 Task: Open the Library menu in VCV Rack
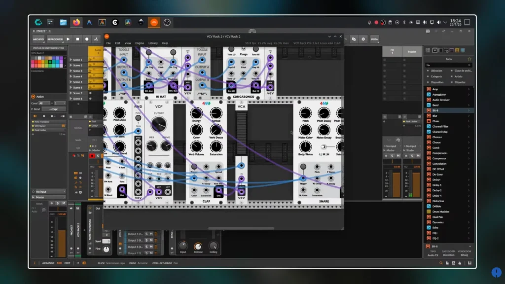[153, 43]
